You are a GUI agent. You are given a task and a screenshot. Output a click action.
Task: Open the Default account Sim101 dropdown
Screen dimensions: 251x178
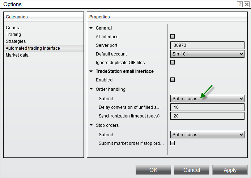207,54
